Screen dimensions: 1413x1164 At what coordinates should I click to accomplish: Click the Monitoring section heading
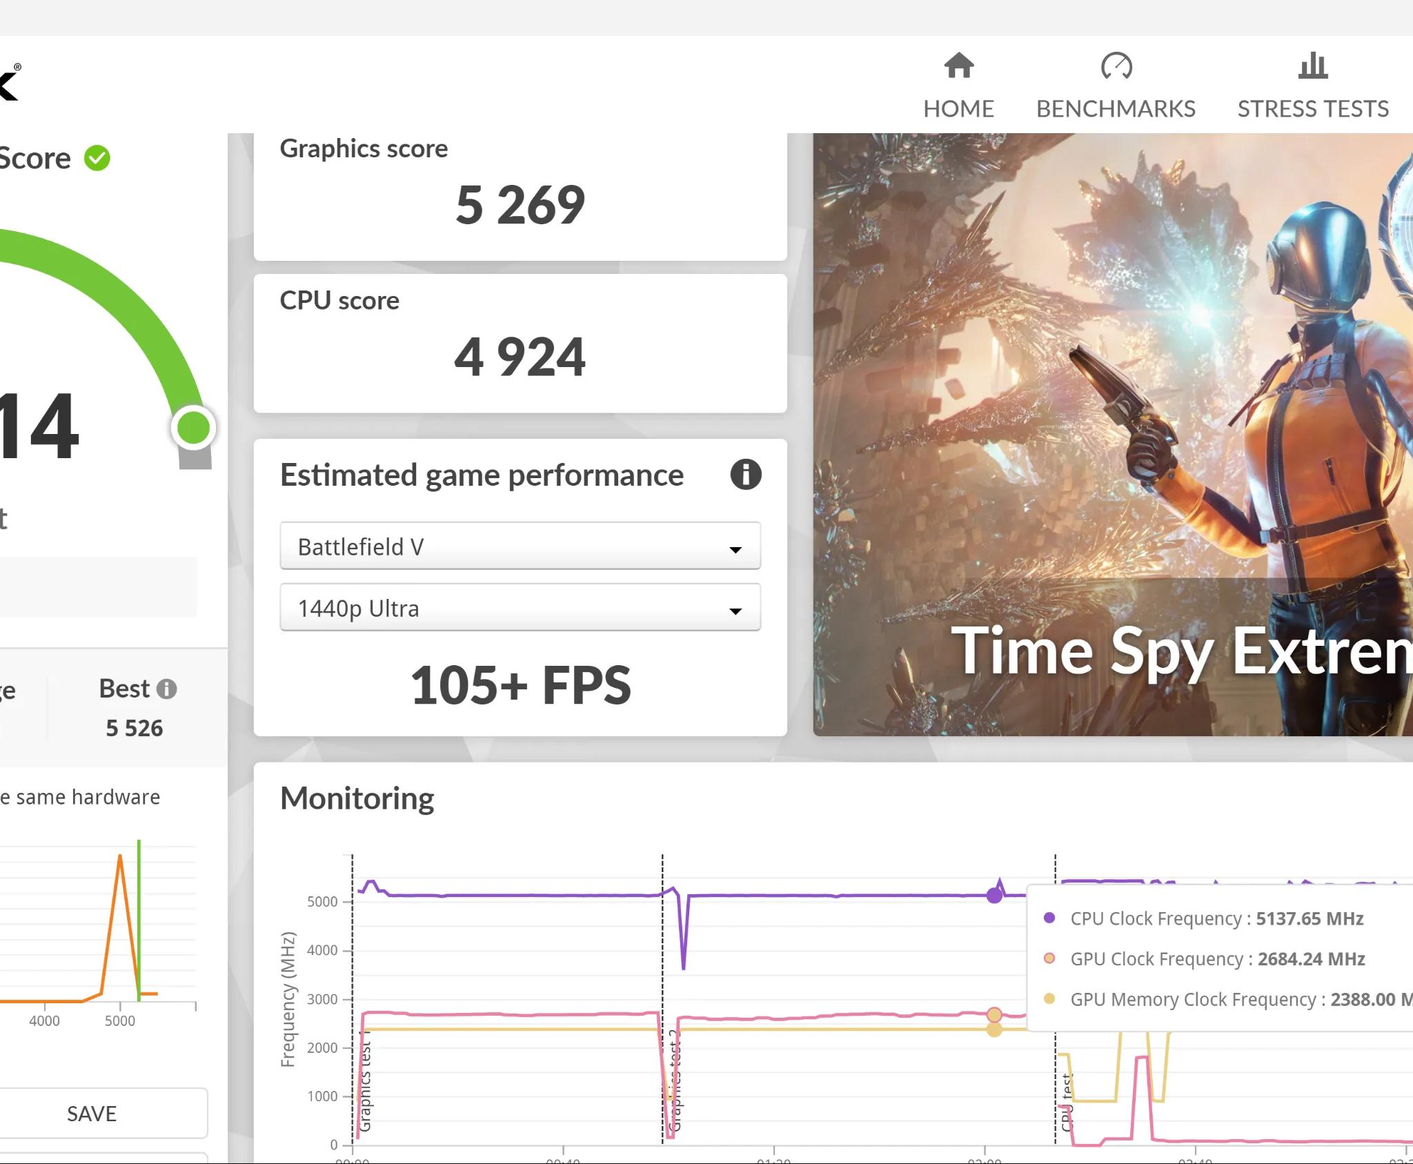click(x=357, y=798)
